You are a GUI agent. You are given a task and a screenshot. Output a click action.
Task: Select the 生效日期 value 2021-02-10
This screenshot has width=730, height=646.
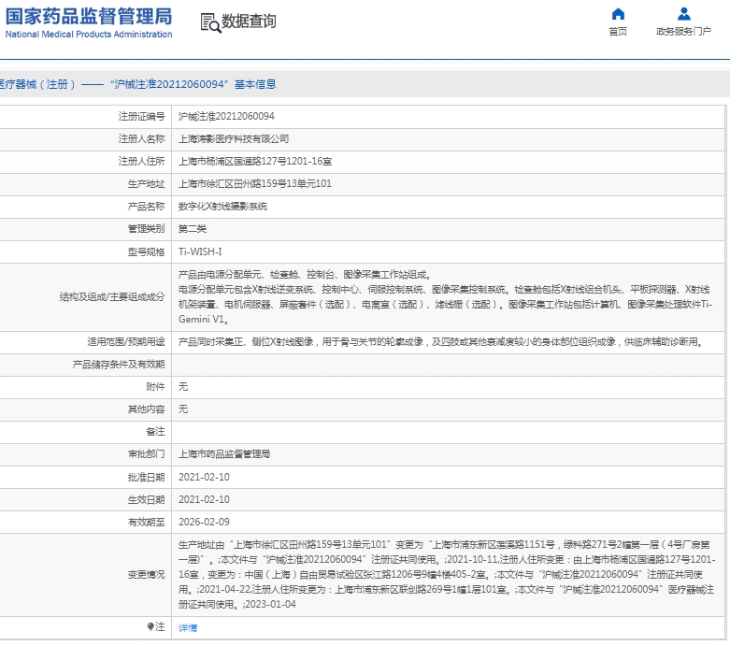pyautogui.click(x=204, y=499)
